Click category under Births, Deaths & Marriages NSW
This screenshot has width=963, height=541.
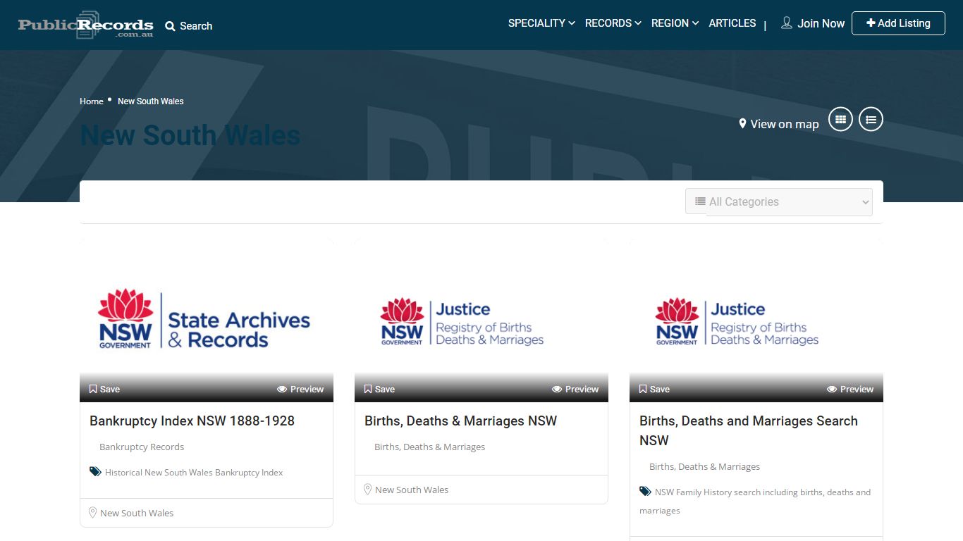(x=429, y=447)
